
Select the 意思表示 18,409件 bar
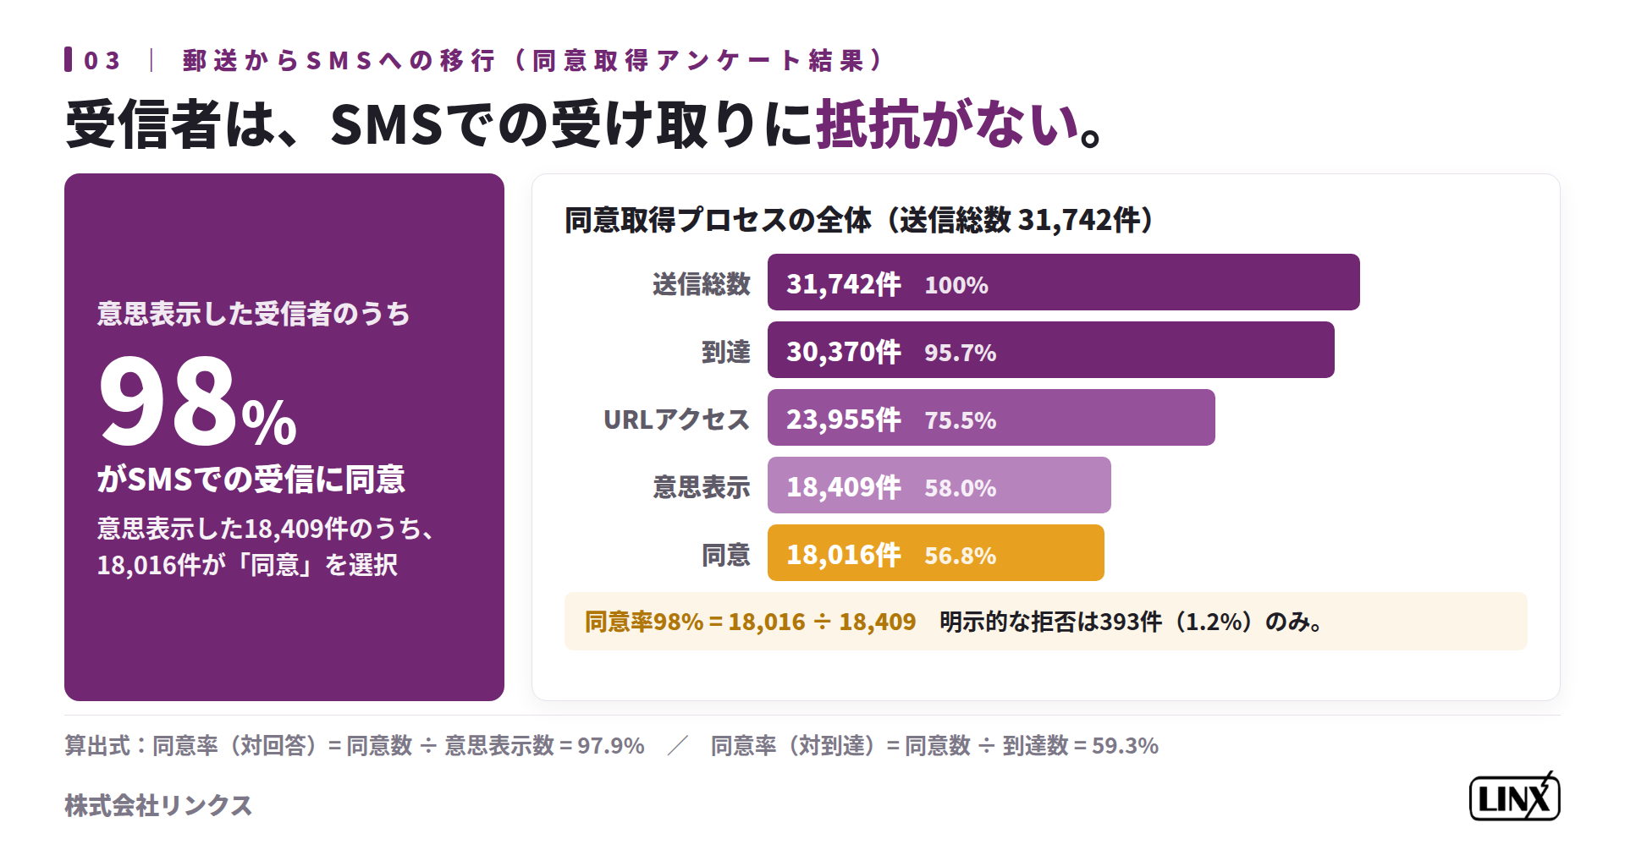click(939, 485)
